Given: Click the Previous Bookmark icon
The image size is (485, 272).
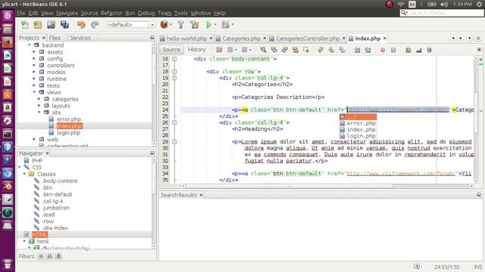Looking at the screenshot, I should pos(321,50).
